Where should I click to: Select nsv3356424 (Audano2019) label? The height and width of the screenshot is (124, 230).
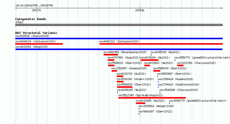(175, 79)
